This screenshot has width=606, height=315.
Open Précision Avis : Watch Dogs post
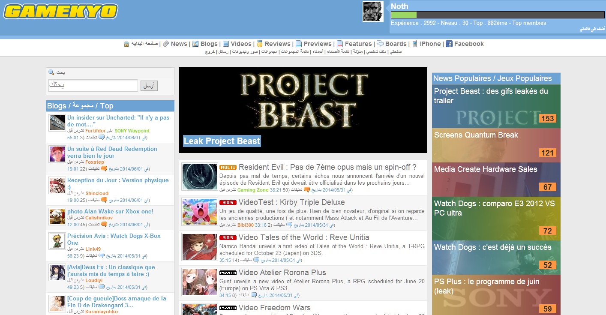pyautogui.click(x=114, y=239)
